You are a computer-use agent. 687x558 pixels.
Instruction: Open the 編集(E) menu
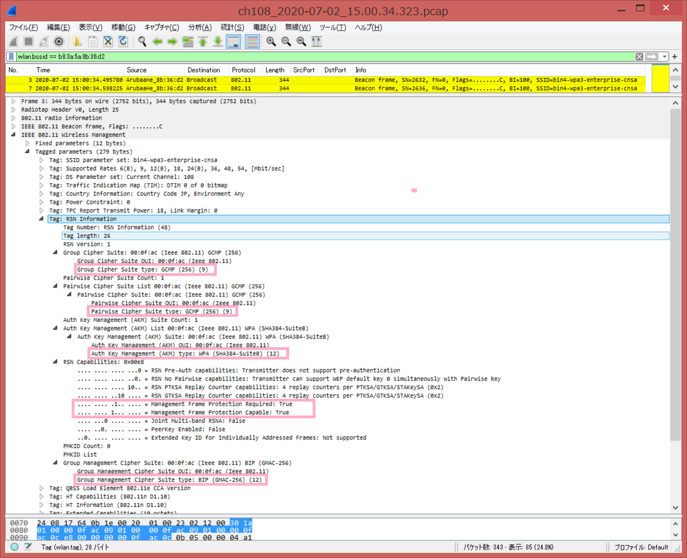tap(58, 27)
